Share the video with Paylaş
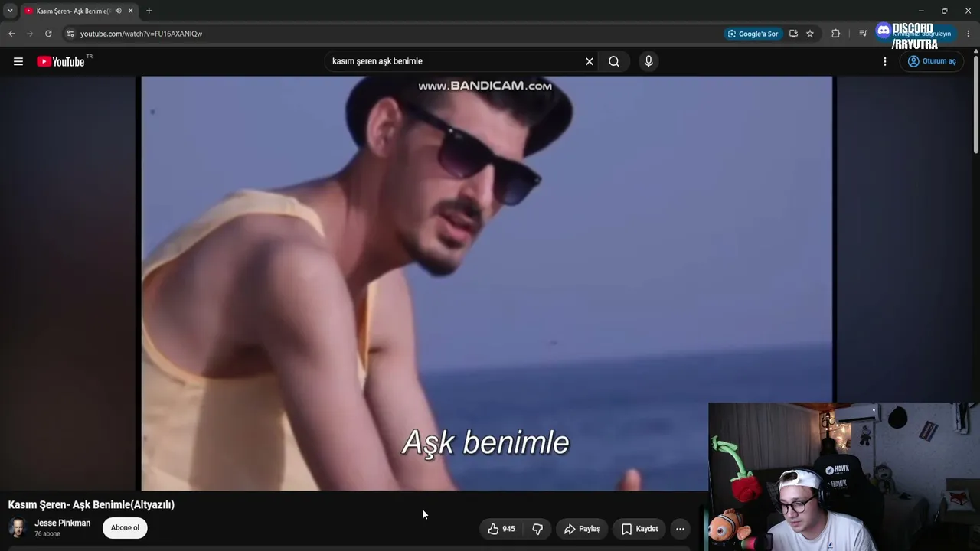Screen dimensions: 980x551 (582, 529)
